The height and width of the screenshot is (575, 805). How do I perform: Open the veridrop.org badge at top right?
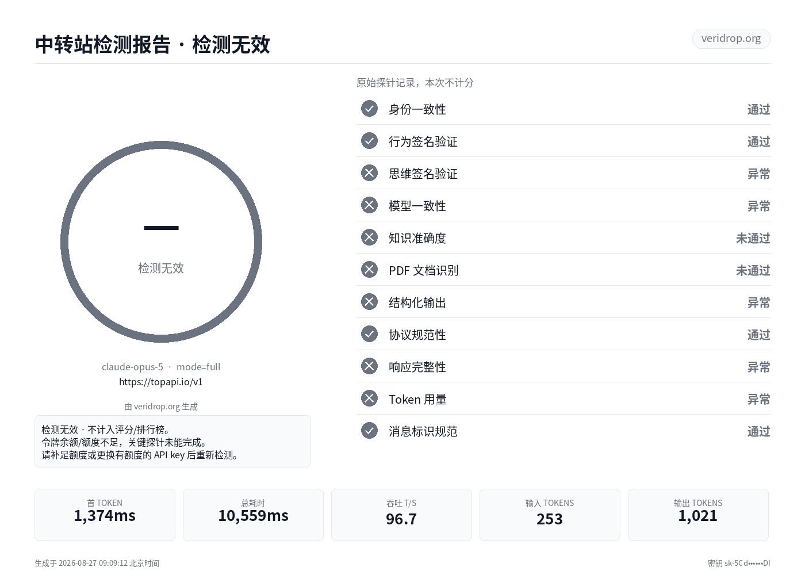tap(731, 39)
